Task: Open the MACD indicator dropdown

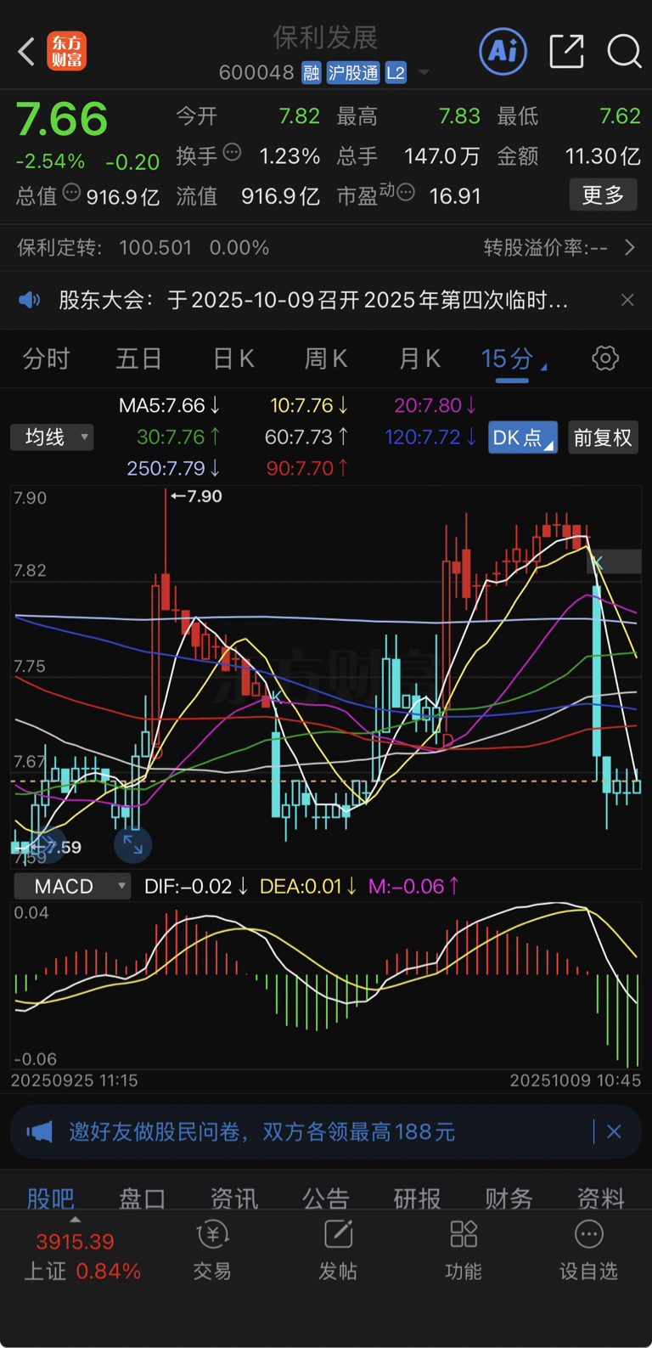Action: coord(72,886)
